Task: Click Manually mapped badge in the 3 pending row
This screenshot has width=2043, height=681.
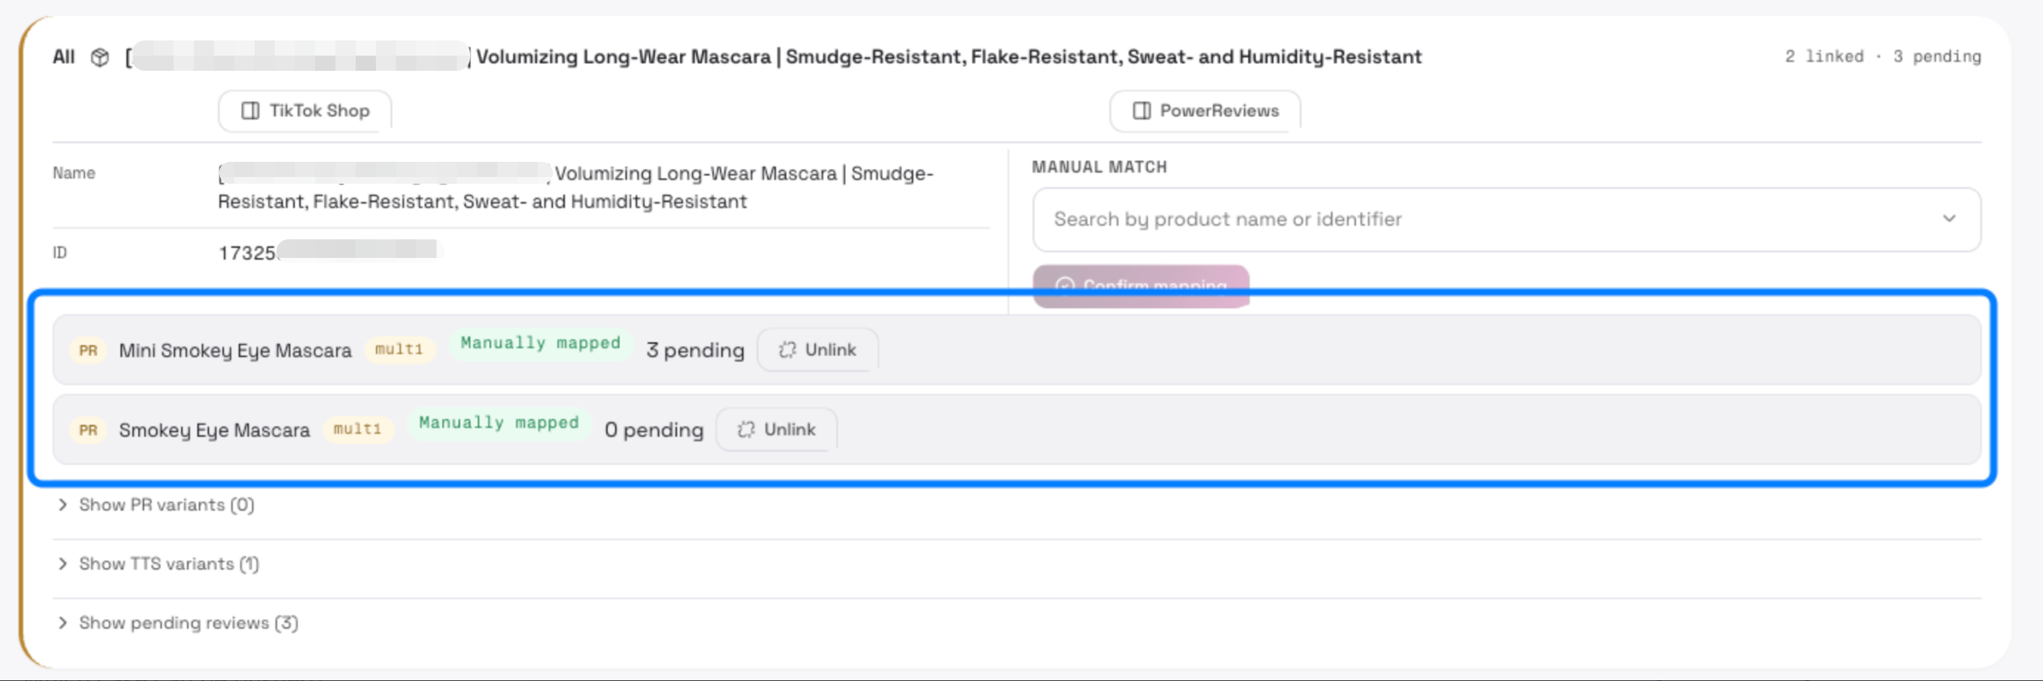Action: 540,344
